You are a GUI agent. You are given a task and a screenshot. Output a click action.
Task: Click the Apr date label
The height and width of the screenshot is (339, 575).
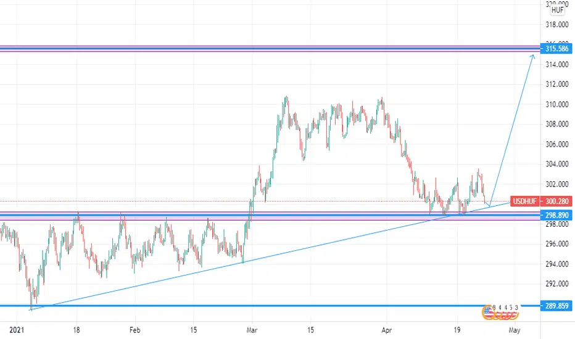386,330
